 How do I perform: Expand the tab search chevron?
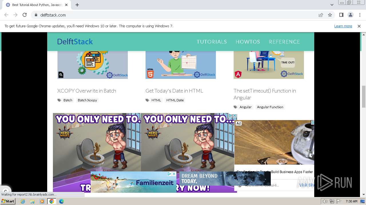click(332, 5)
